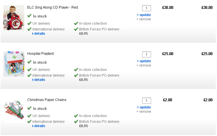Click the UK delivery tick for CD Player

[x=29, y=24]
